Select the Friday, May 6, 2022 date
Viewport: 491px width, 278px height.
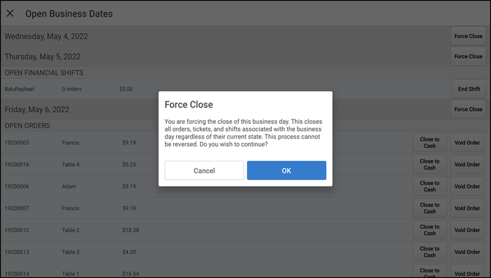pyautogui.click(x=37, y=110)
